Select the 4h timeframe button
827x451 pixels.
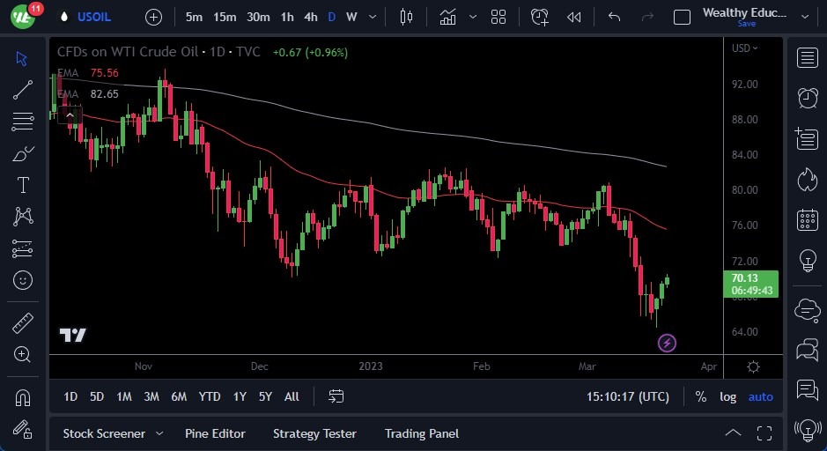(310, 17)
